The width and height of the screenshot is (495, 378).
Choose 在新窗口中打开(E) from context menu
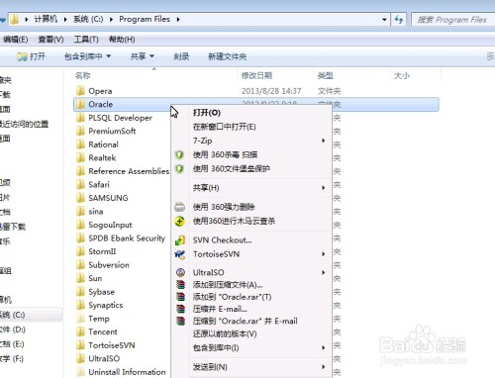click(x=225, y=127)
